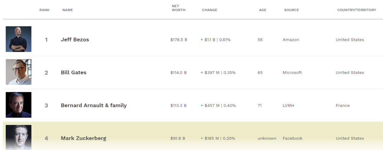Screen dimensions: 383x150
Task: Click the green up arrow beside $397 M
Action: point(202,72)
